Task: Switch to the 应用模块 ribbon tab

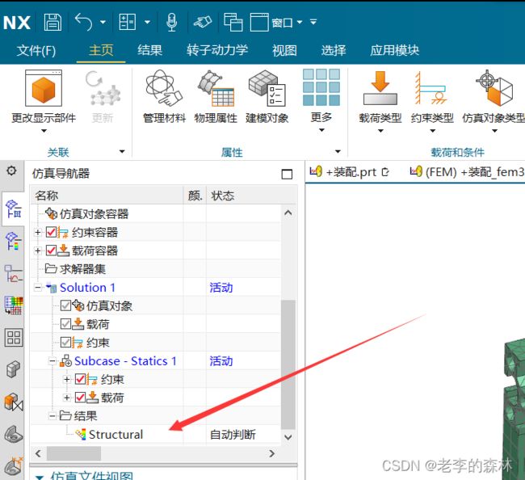Action: [394, 50]
